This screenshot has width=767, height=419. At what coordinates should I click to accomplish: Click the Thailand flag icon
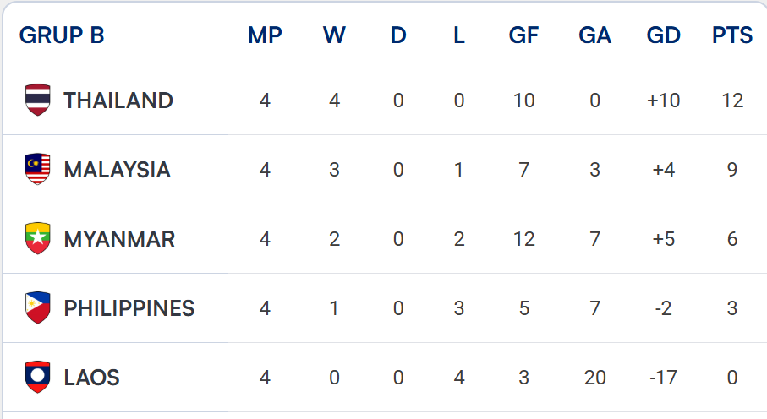click(38, 100)
